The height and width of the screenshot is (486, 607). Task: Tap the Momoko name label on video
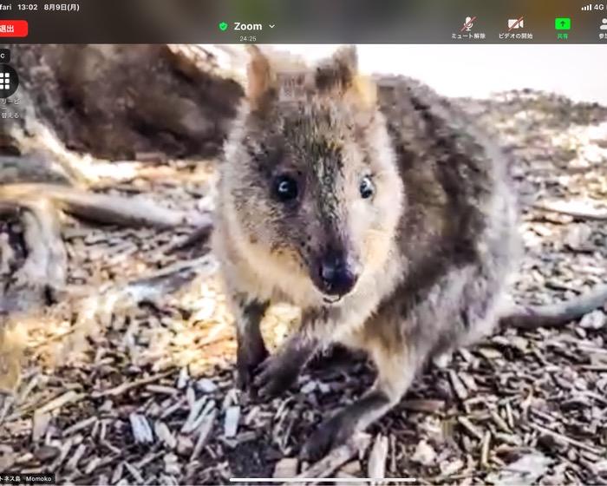point(36,479)
